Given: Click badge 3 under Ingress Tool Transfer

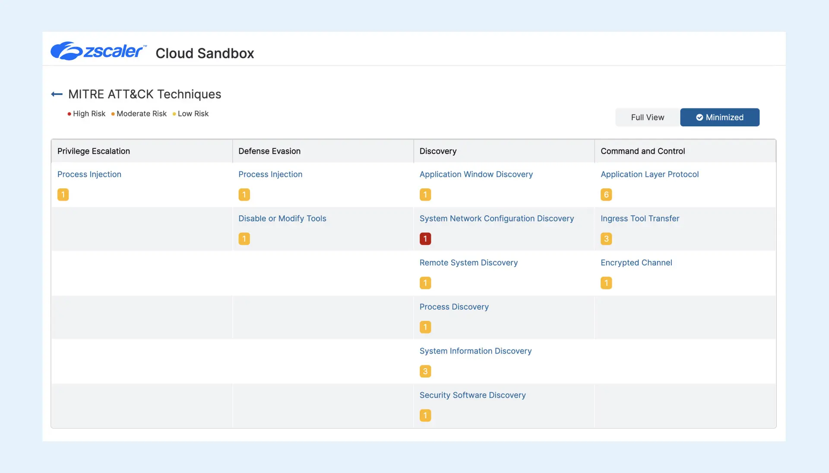Looking at the screenshot, I should 606,239.
